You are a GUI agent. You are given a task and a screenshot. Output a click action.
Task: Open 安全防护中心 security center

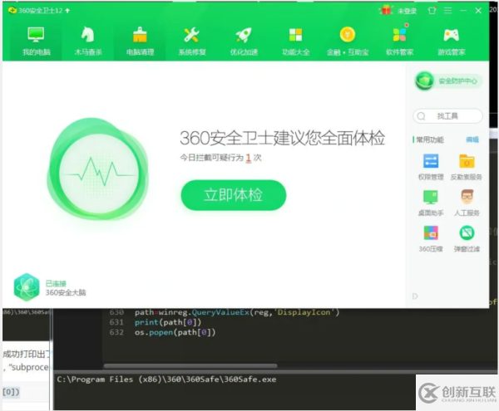coord(448,81)
